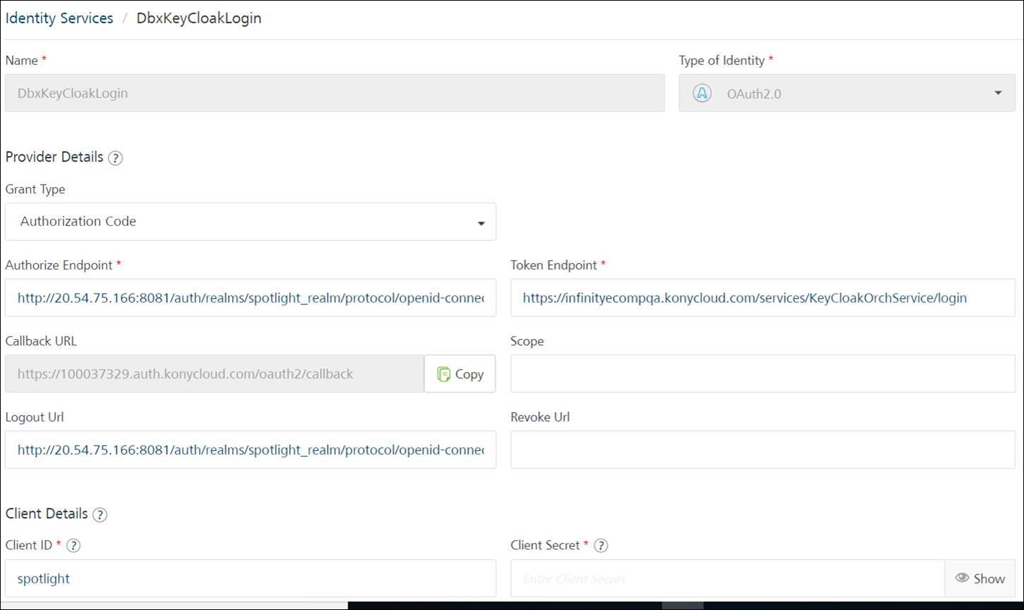
Task: Click the Logout Url label
Action: pyautogui.click(x=34, y=417)
